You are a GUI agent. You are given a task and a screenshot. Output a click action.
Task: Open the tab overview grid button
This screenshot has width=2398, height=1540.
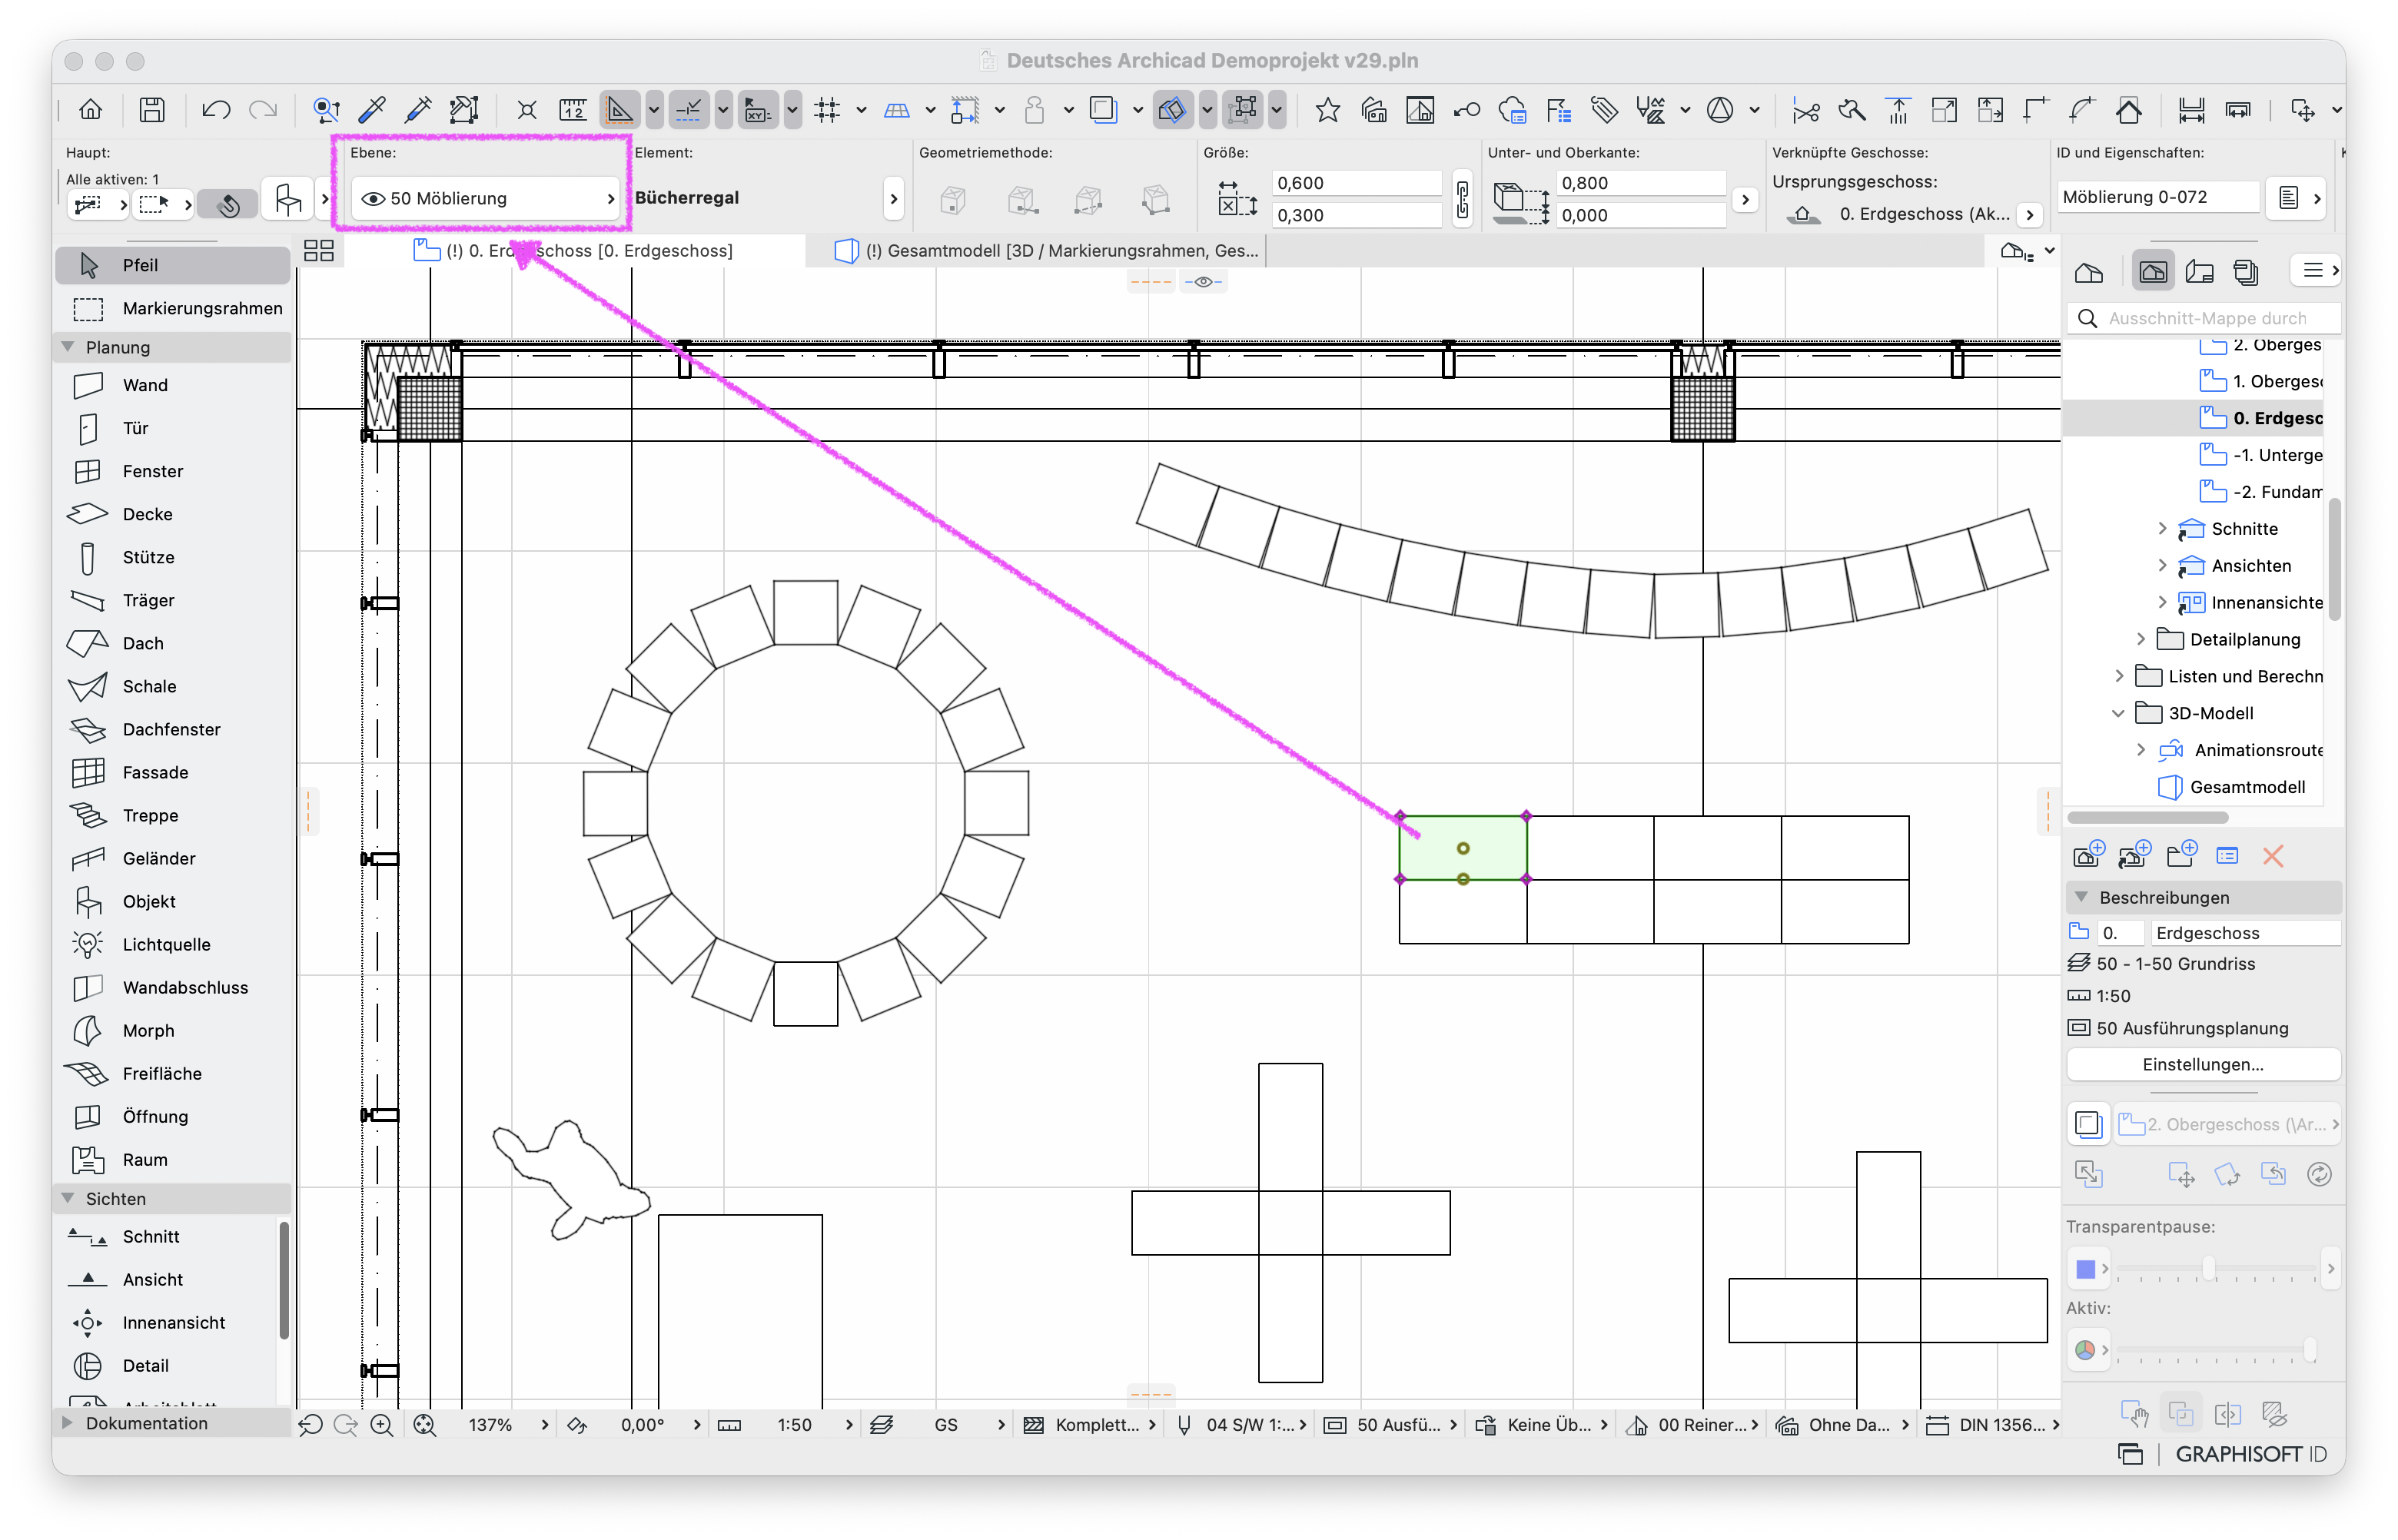coord(319,250)
